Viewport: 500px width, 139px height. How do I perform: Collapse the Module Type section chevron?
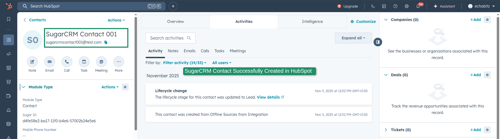pos(24,87)
